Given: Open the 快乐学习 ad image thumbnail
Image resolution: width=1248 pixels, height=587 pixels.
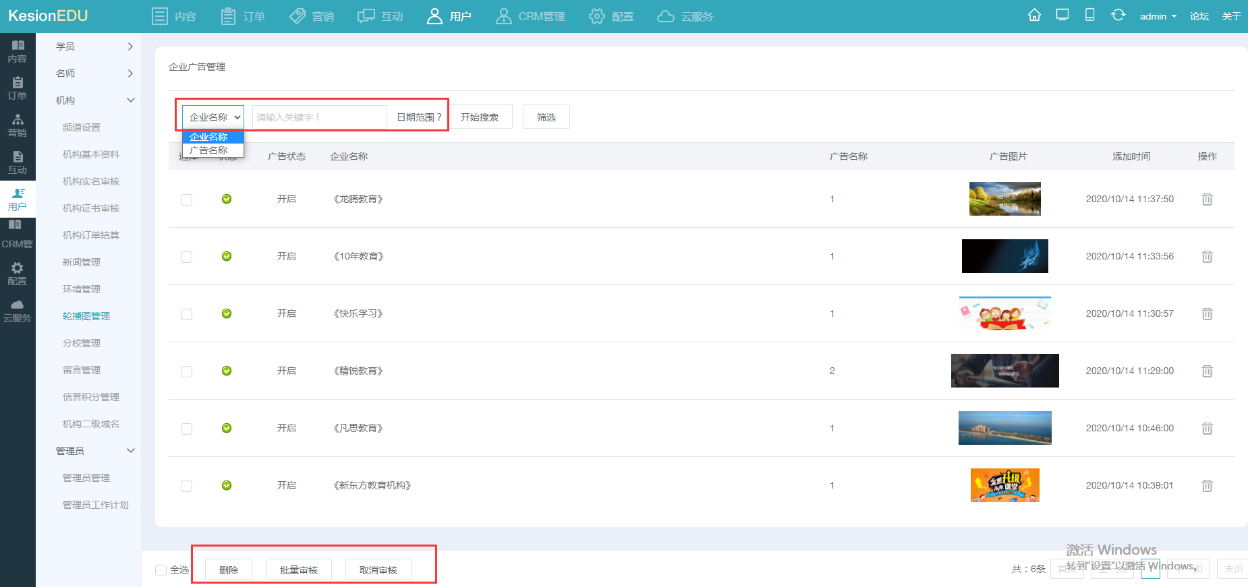Looking at the screenshot, I should (x=1004, y=313).
